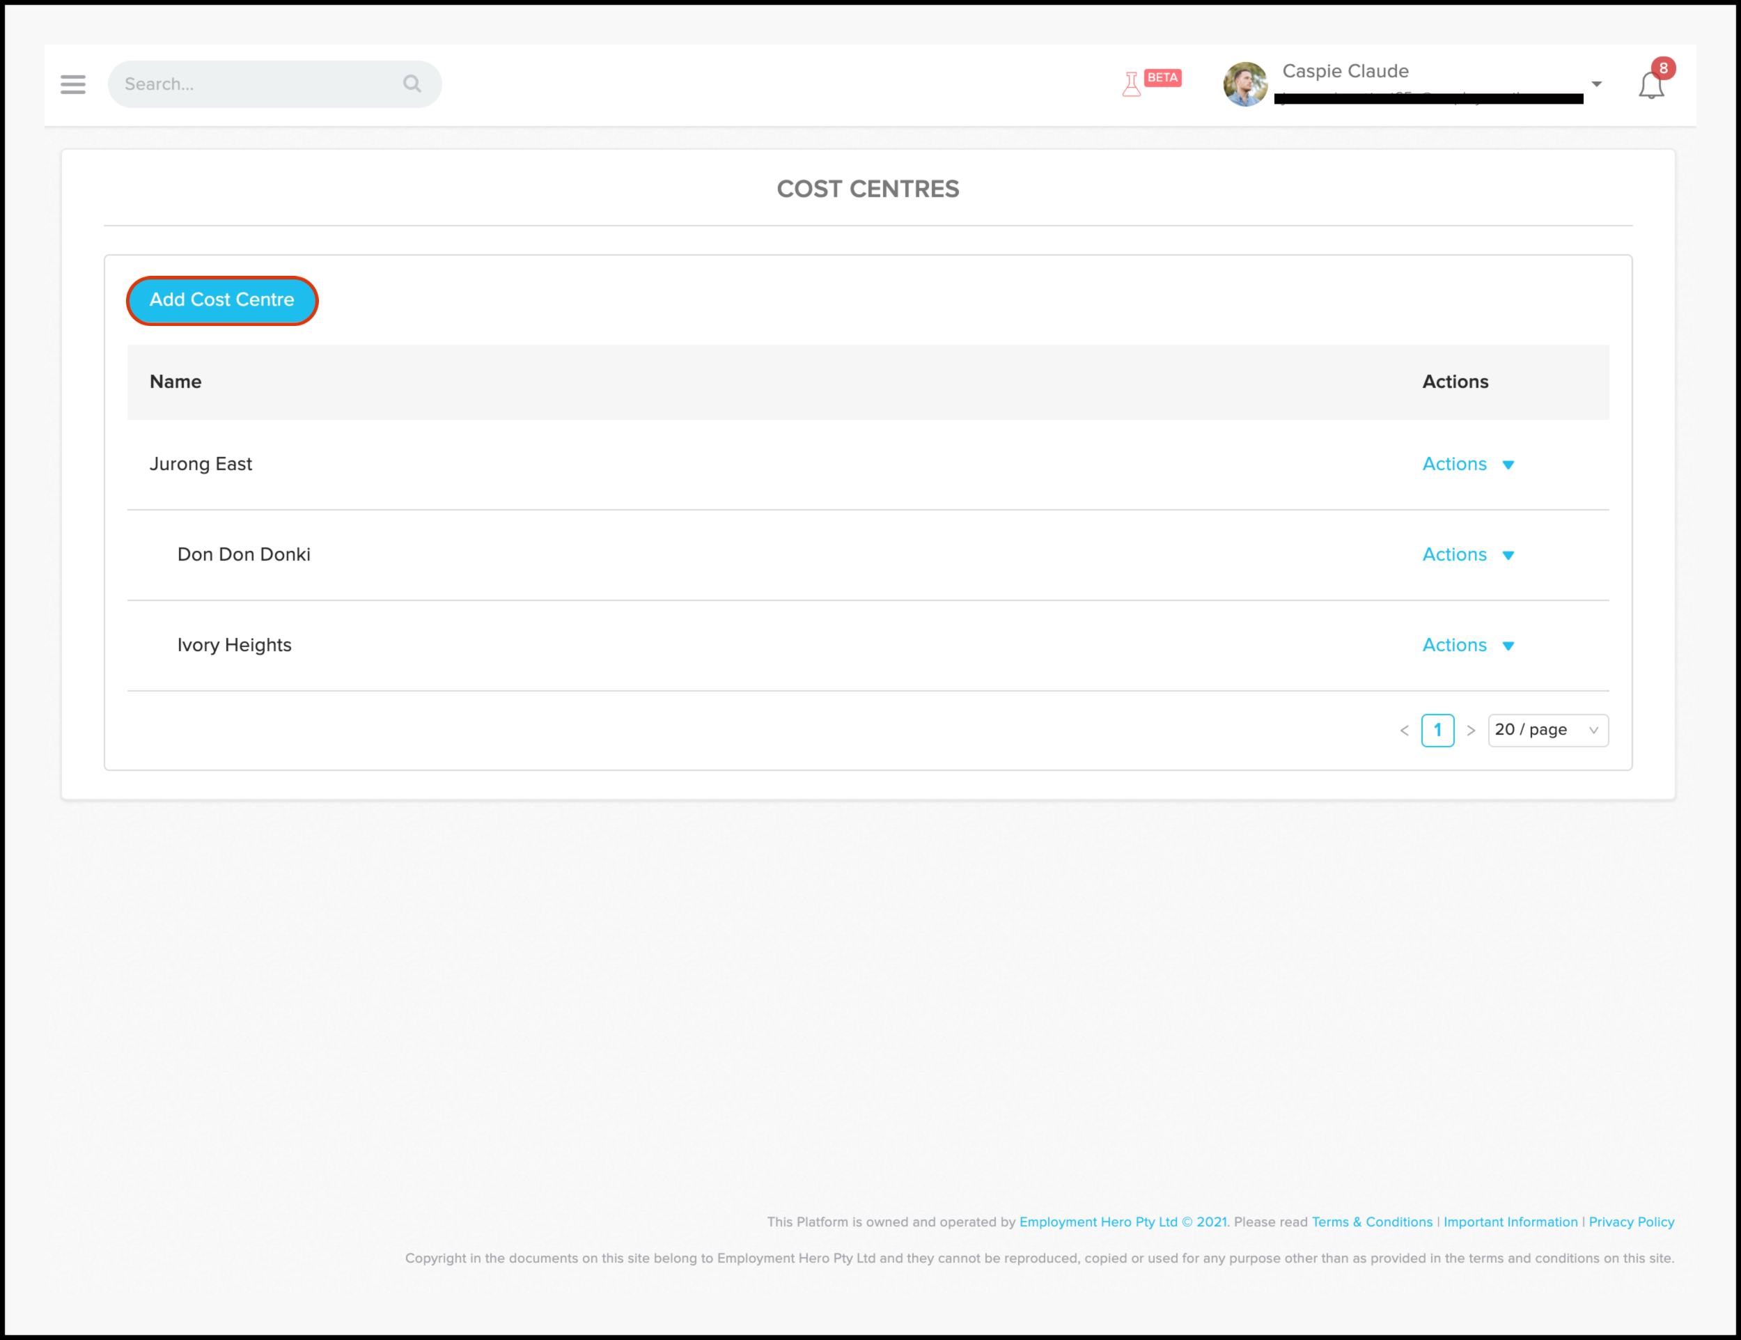Select page 1 in pagination
The image size is (1741, 1340).
1437,730
